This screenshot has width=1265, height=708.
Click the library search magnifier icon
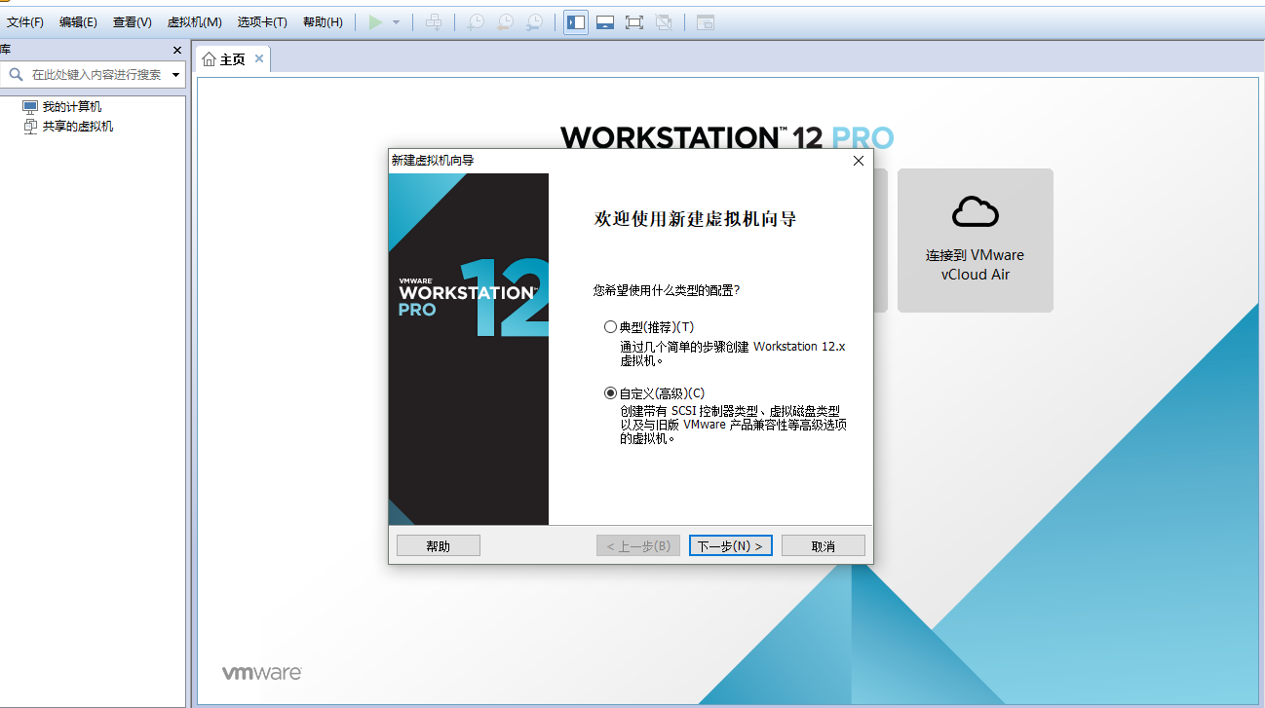16,74
